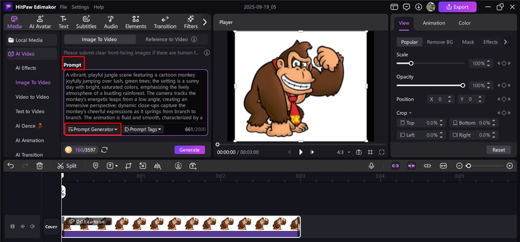Toggle the second purple timeline link icon
Screen dimensions: 520x242
411,166
